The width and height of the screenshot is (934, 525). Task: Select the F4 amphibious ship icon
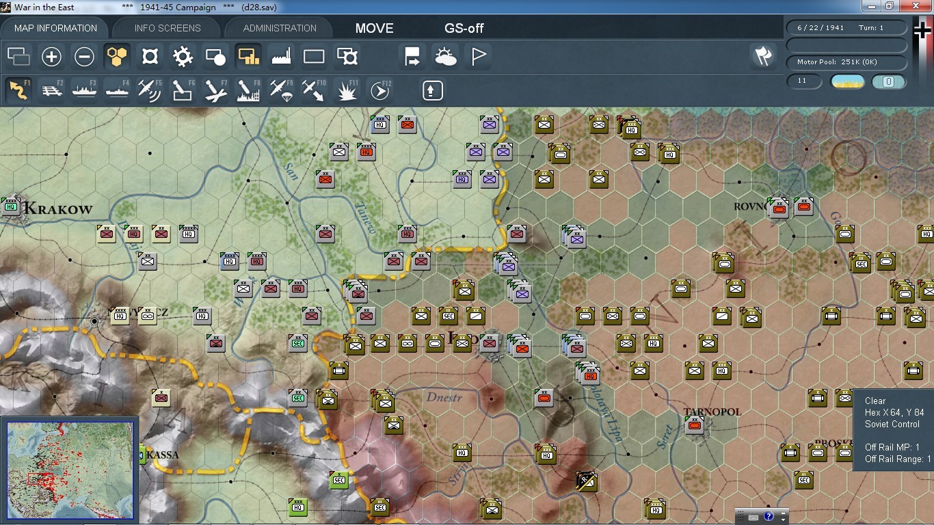pos(118,90)
